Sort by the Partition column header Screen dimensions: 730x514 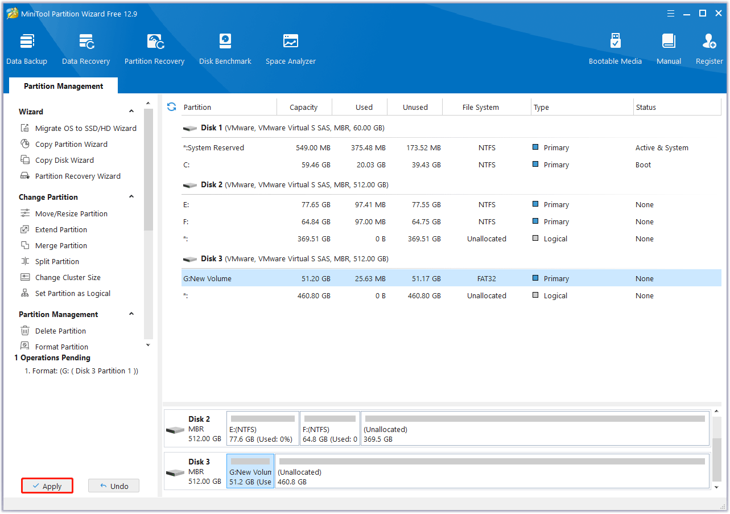coord(229,107)
